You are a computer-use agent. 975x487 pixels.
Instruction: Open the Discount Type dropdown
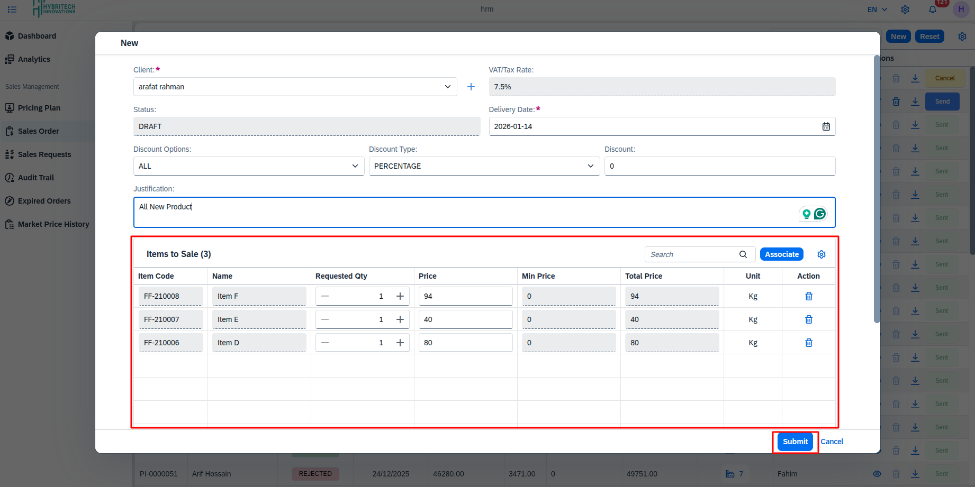tap(590, 166)
